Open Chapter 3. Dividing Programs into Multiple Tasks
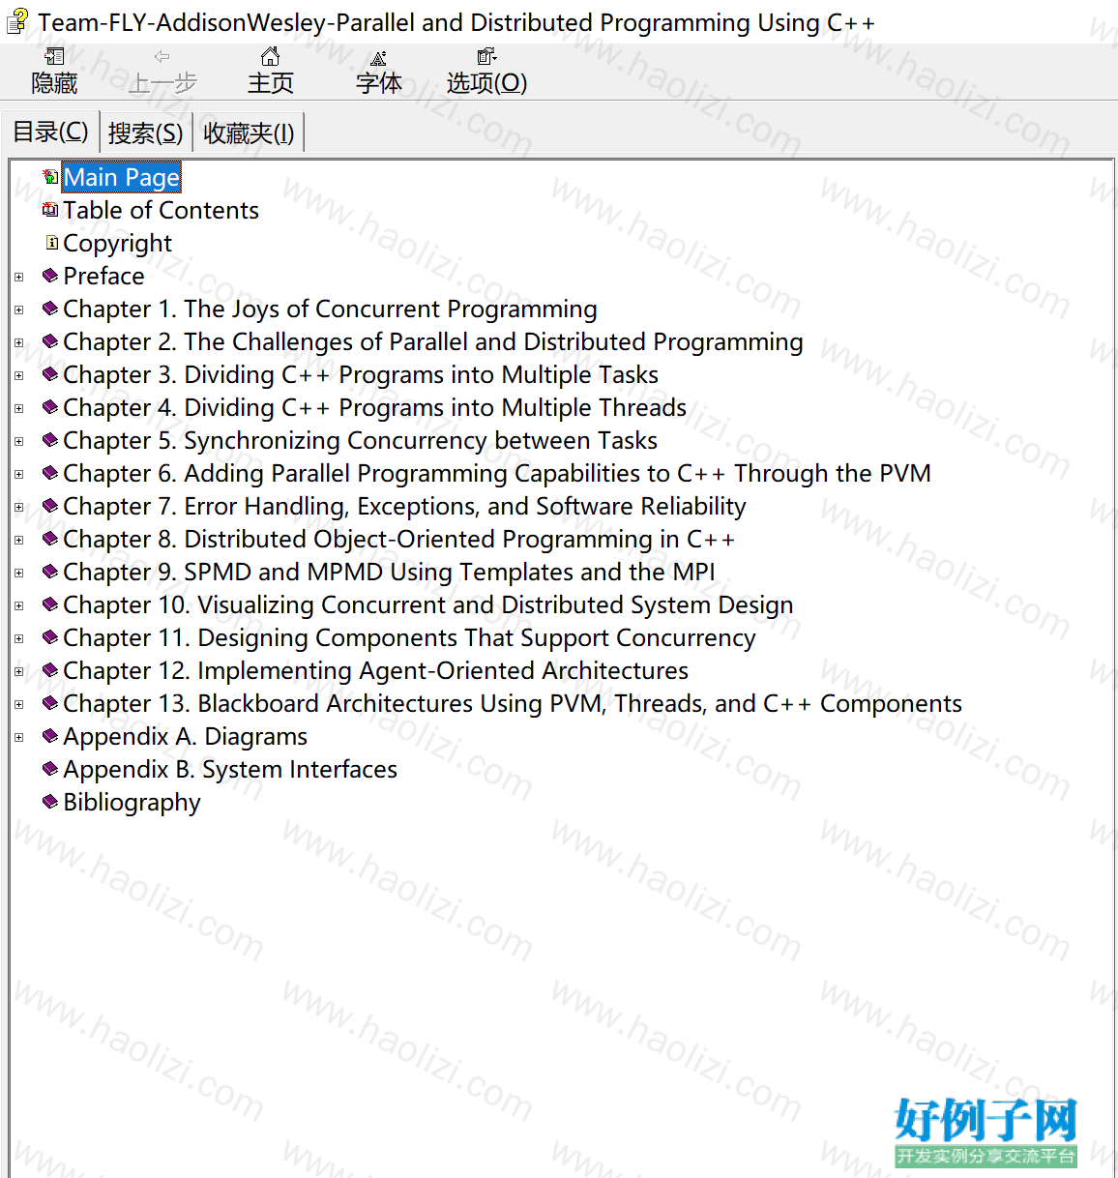 click(x=360, y=374)
